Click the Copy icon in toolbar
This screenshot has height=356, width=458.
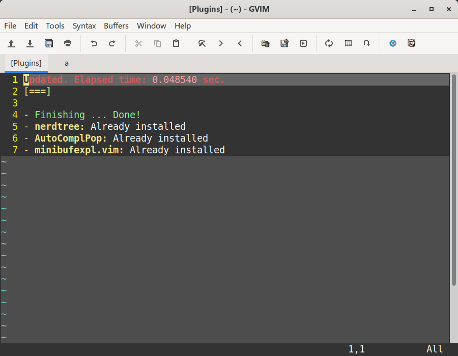pyautogui.click(x=157, y=44)
